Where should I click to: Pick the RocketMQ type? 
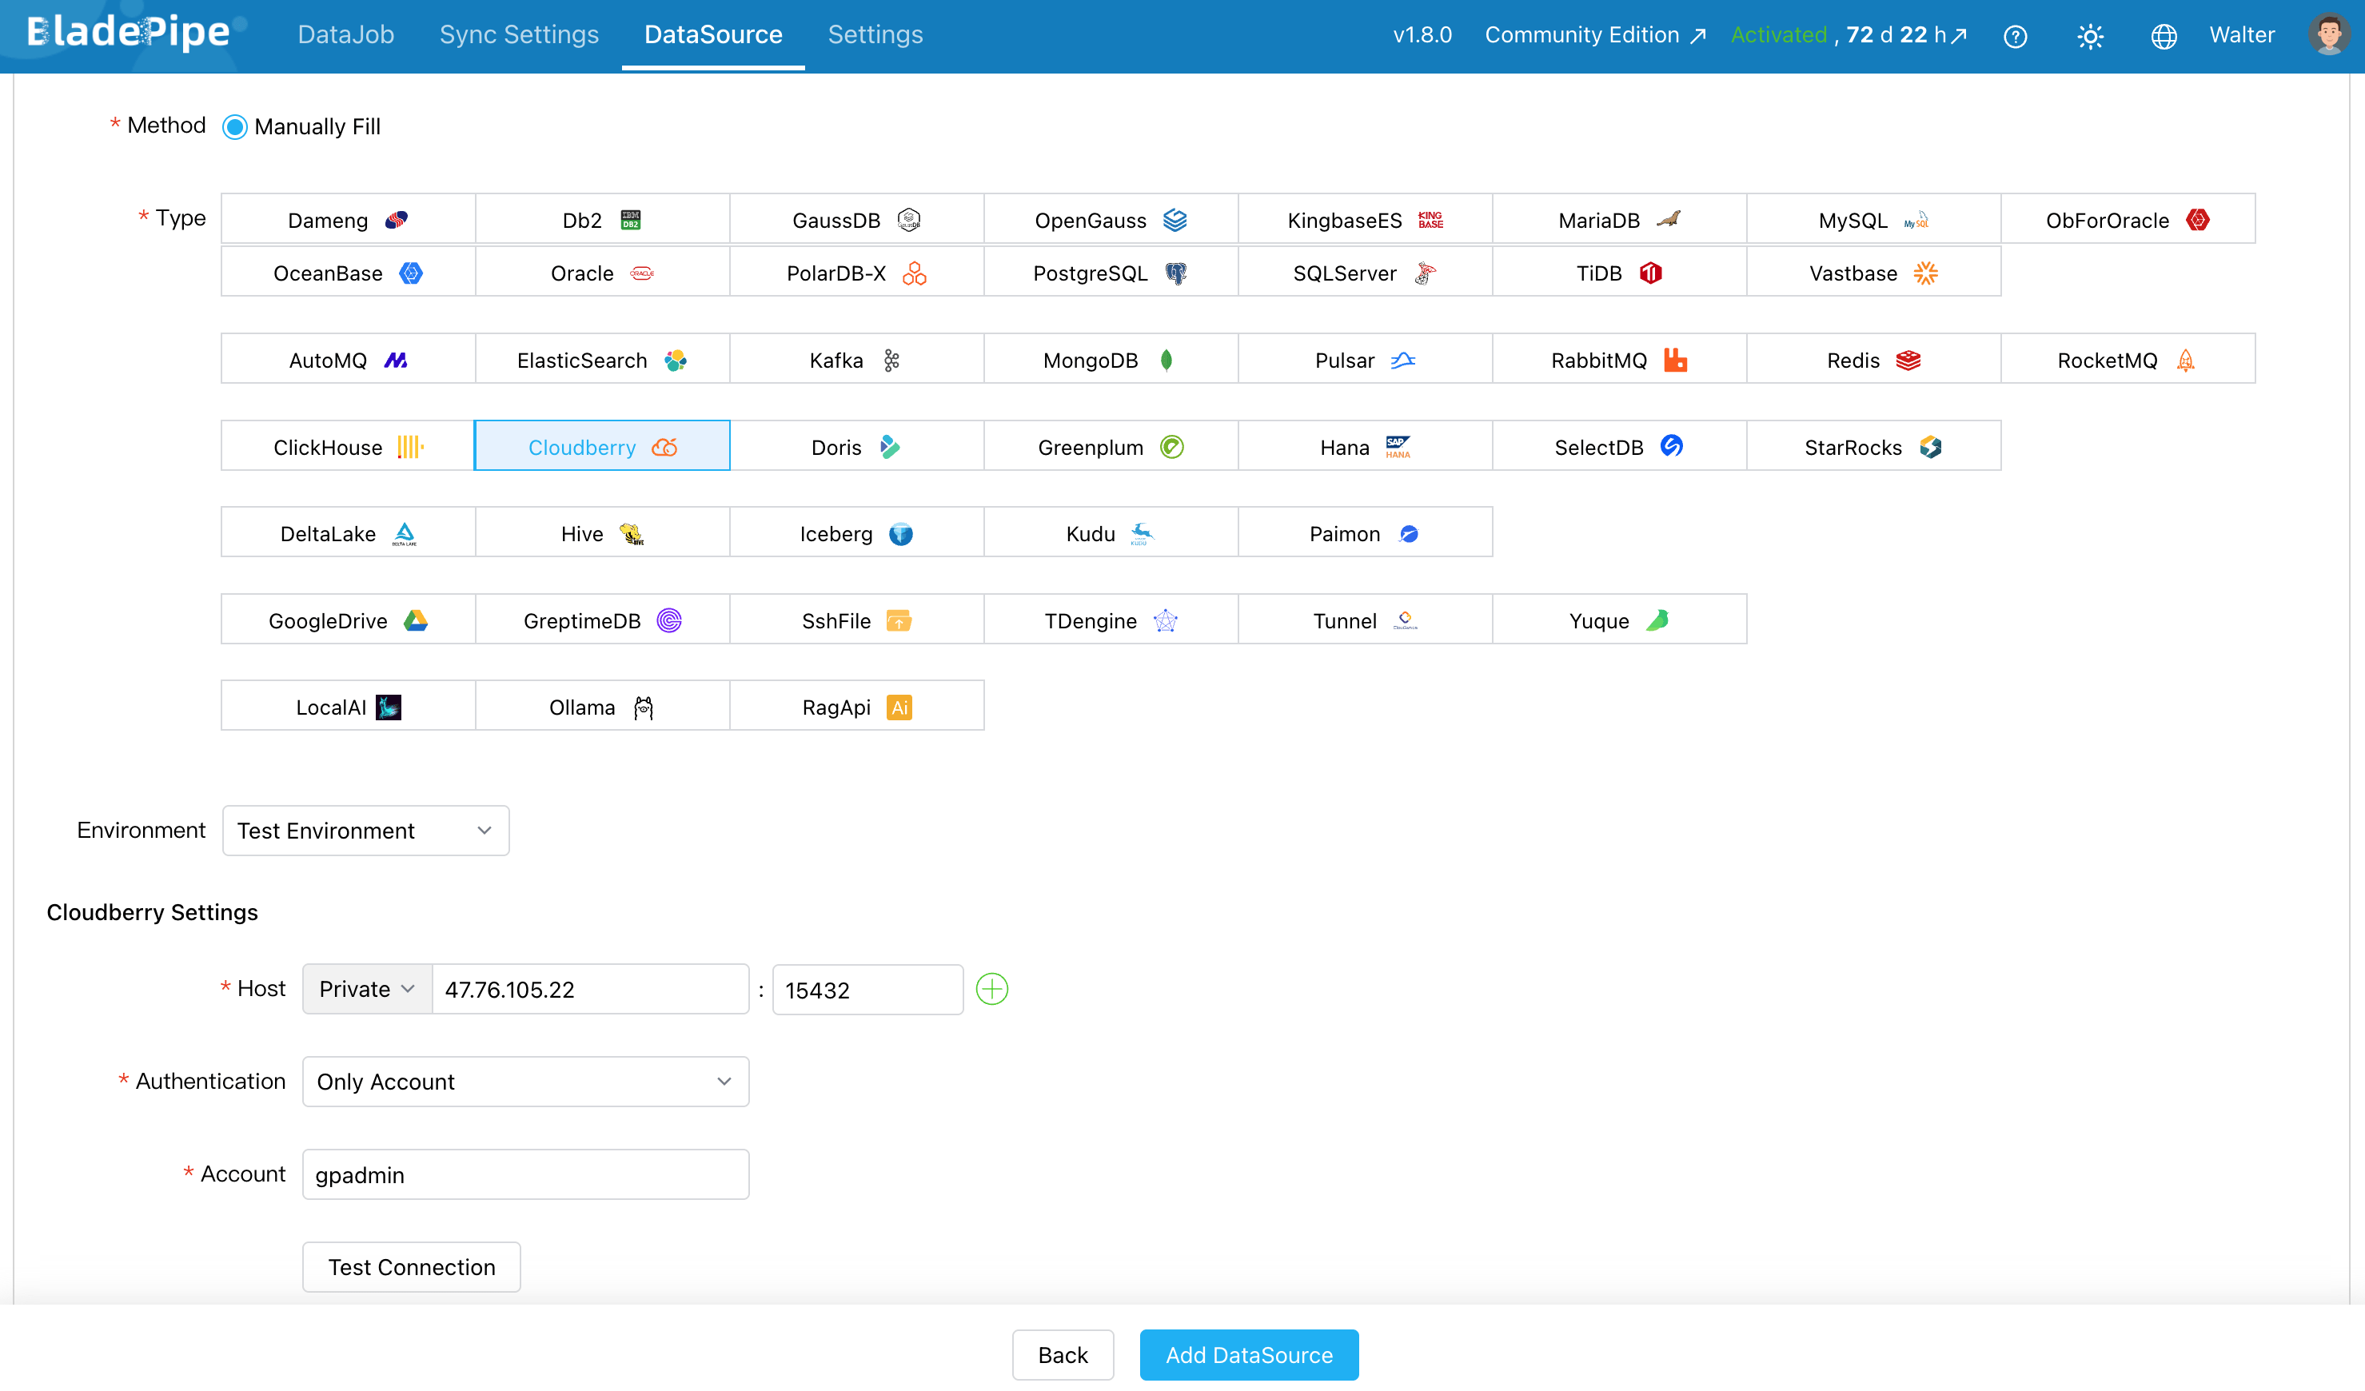(x=2128, y=360)
